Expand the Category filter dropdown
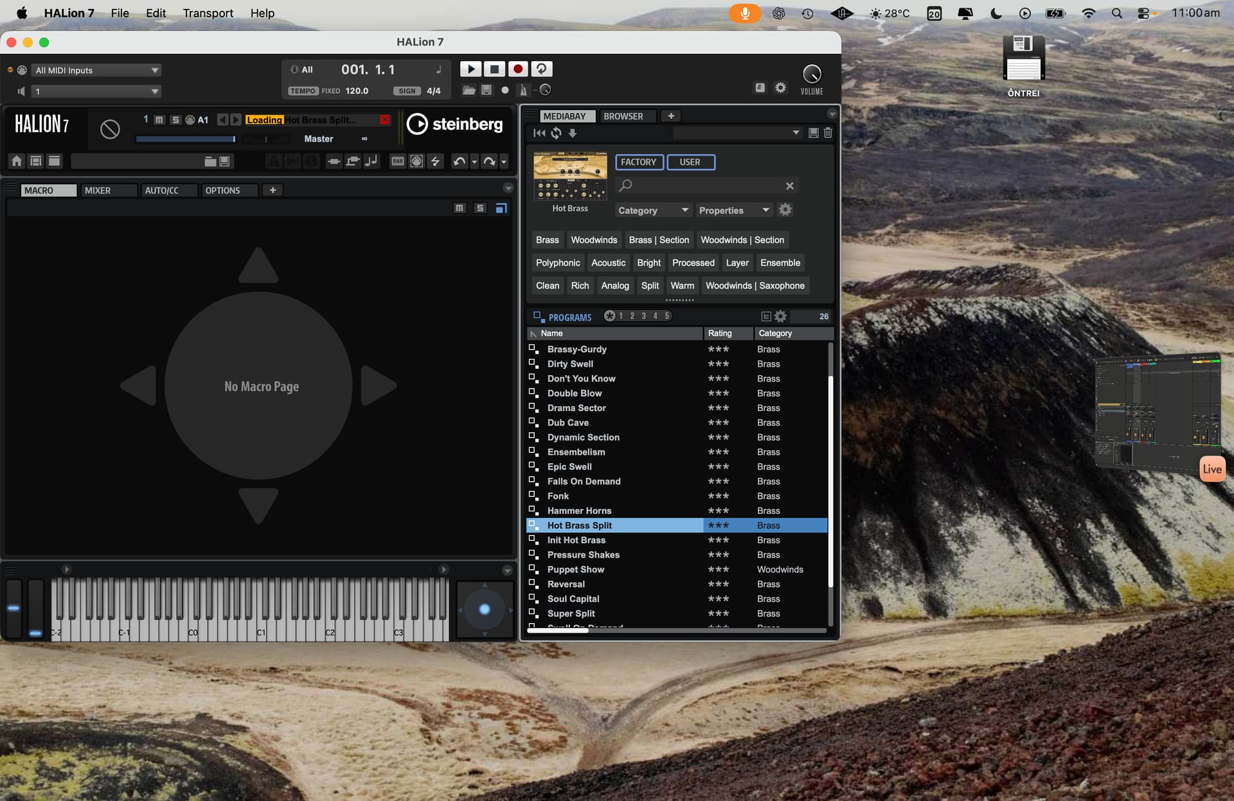This screenshot has width=1234, height=801. (652, 210)
